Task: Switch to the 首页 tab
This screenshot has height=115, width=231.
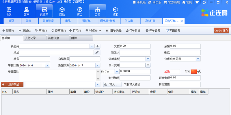Action: (12, 21)
